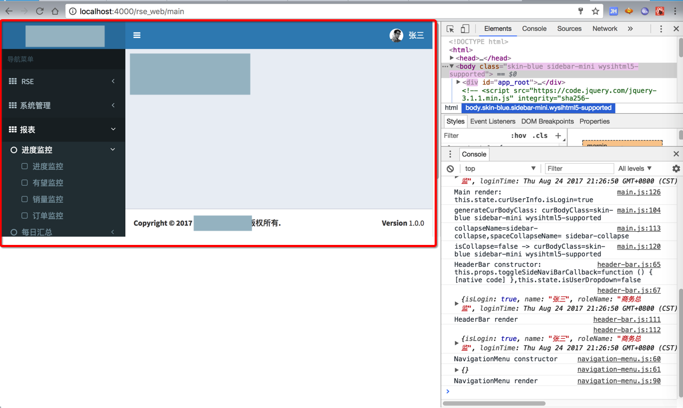This screenshot has height=408, width=683.
Task: Bookmark this page with star icon
Action: (x=595, y=11)
